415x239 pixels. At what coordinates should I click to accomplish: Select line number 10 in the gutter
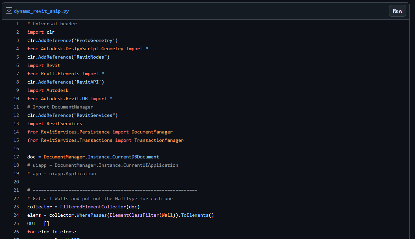[16, 99]
